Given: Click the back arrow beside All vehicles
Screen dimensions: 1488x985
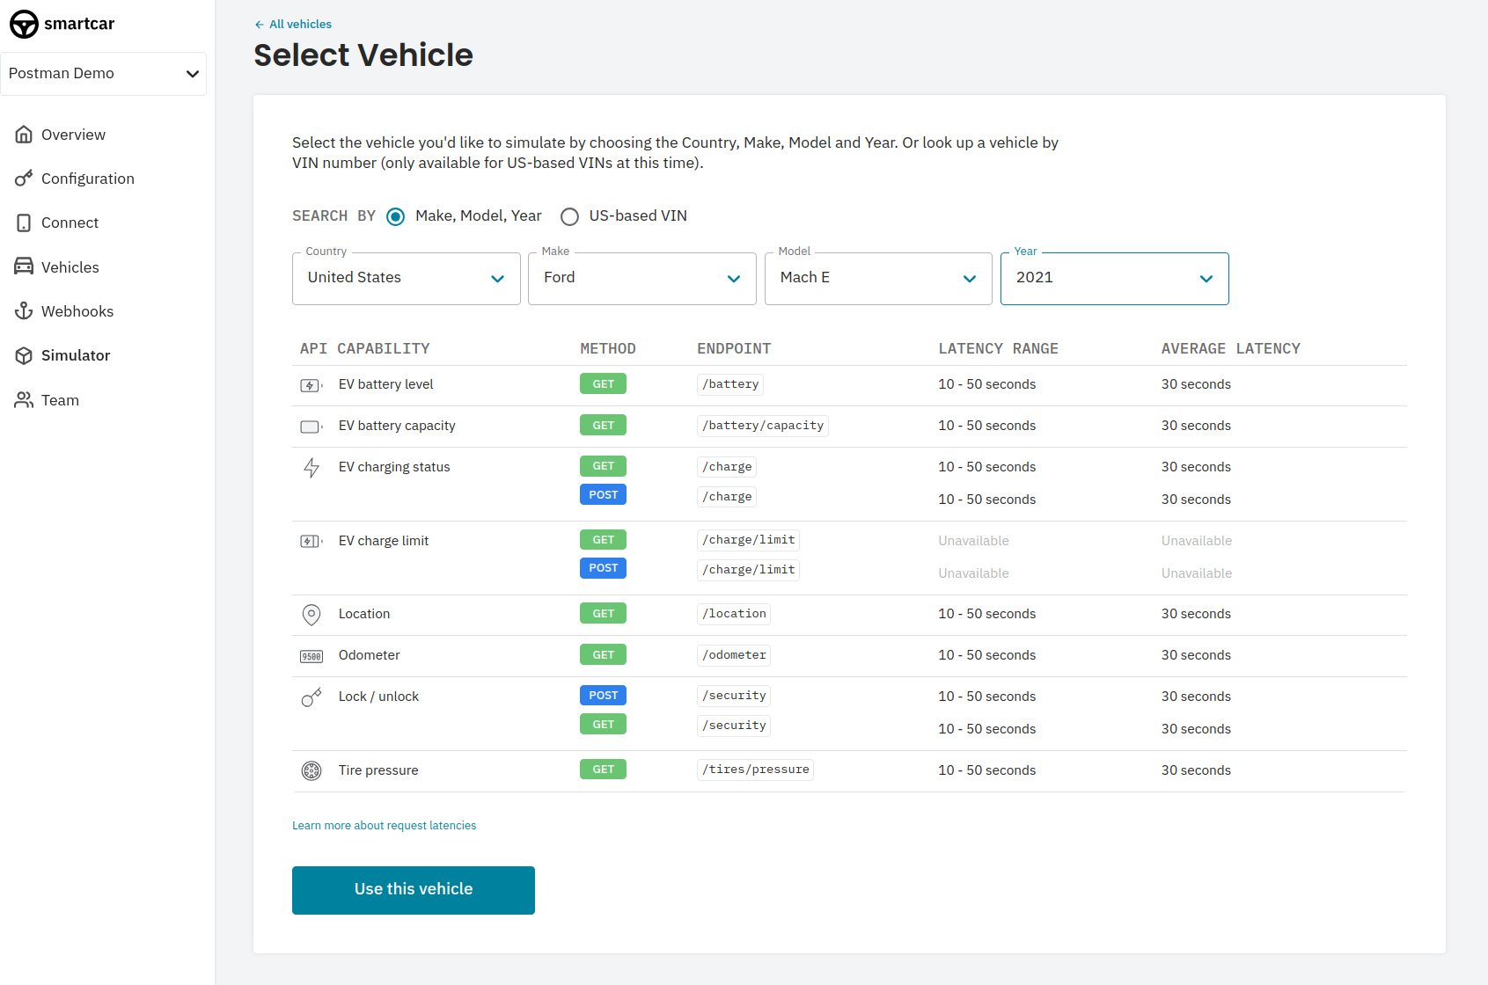Looking at the screenshot, I should 259,25.
